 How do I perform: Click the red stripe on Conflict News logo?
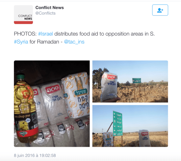(23, 23)
